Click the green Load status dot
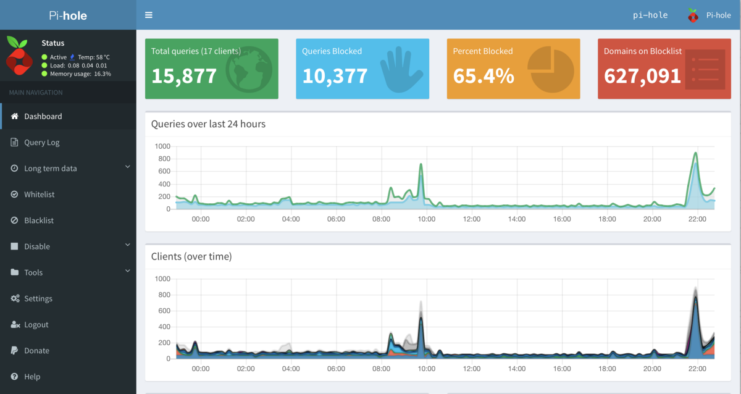Image resolution: width=741 pixels, height=394 pixels. 44,65
